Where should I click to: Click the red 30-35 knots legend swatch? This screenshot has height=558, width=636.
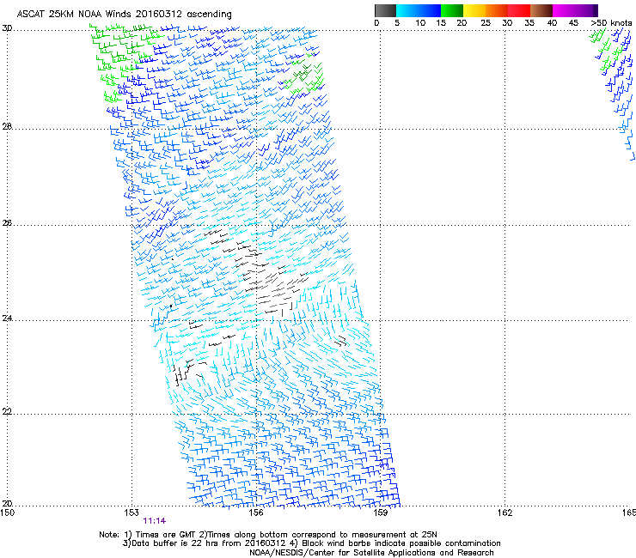(x=519, y=10)
